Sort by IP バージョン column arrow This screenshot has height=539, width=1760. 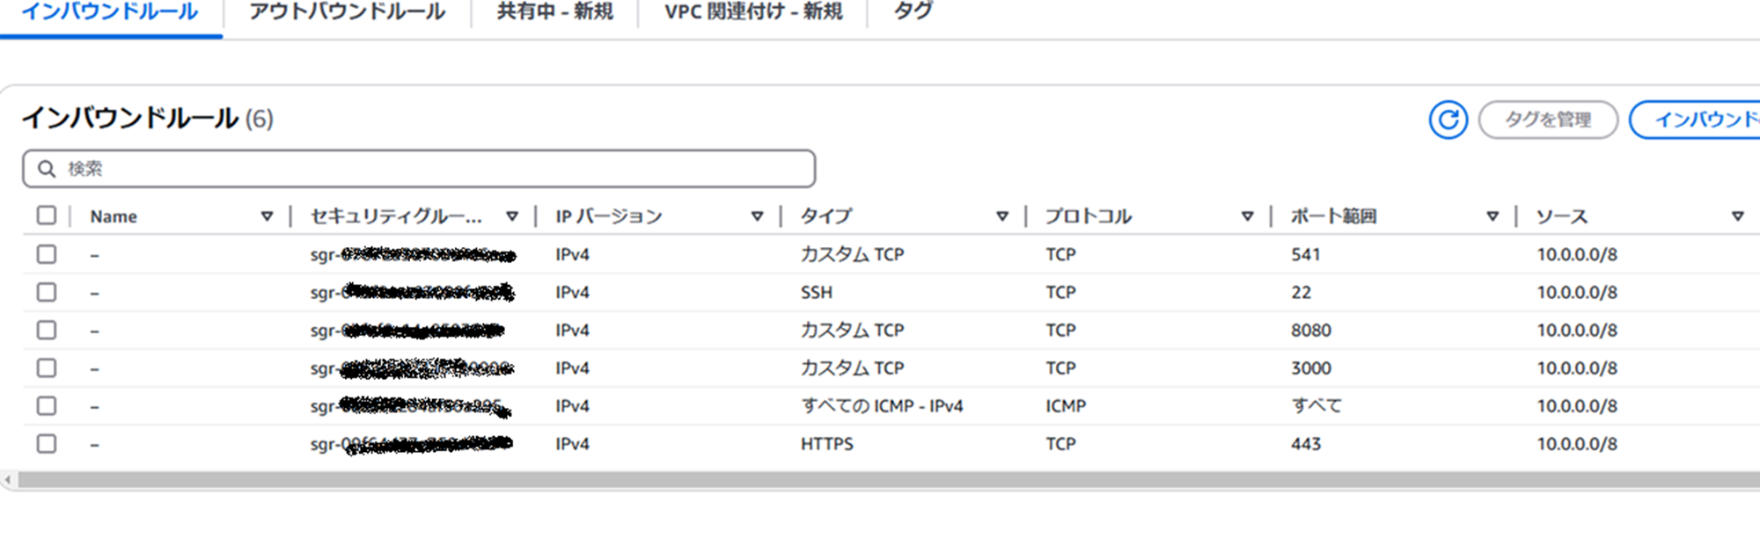[x=757, y=216]
